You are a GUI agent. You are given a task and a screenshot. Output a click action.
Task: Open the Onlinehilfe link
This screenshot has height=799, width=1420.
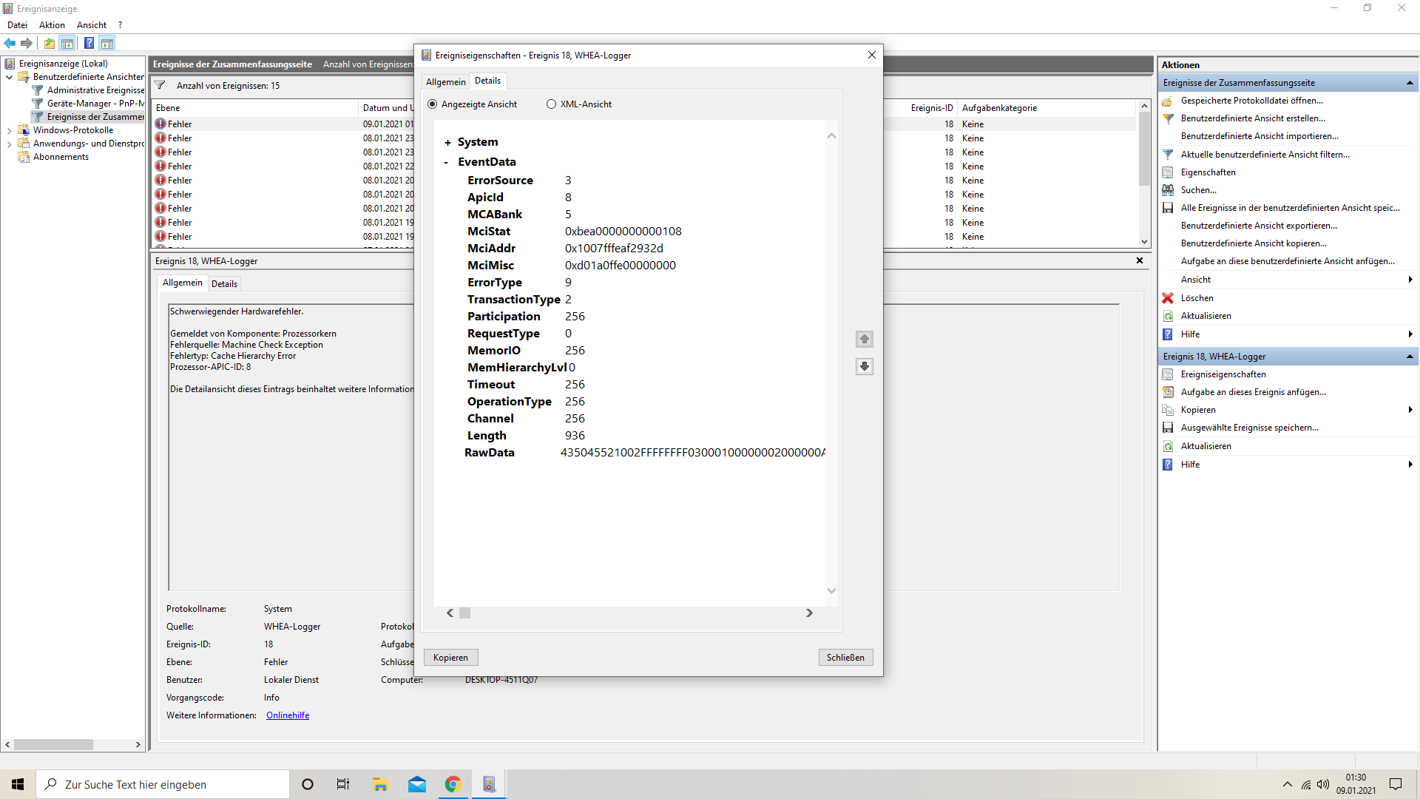(288, 715)
